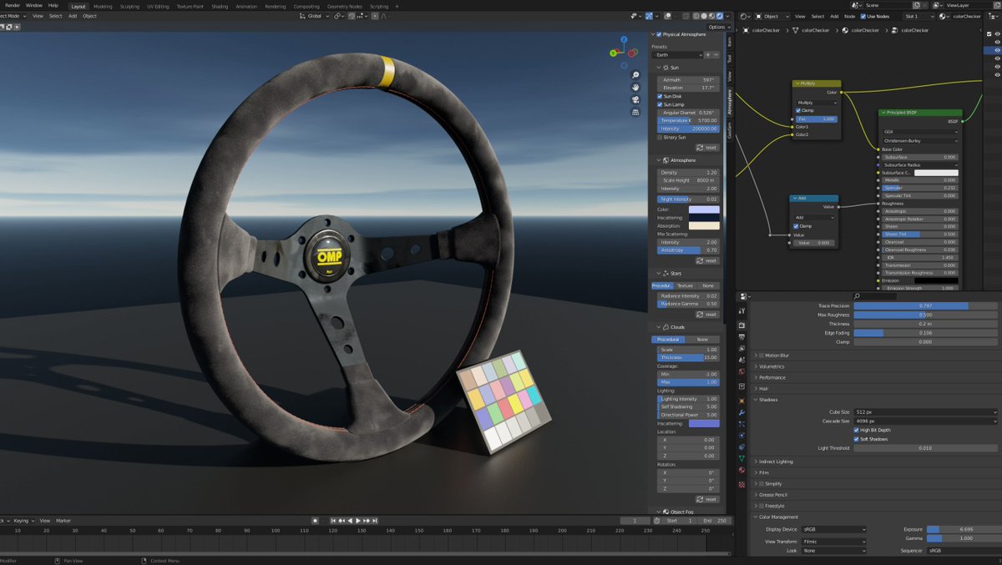Screen dimensions: 1002x565
Task: Select None option for Clouds
Action: (x=702, y=340)
